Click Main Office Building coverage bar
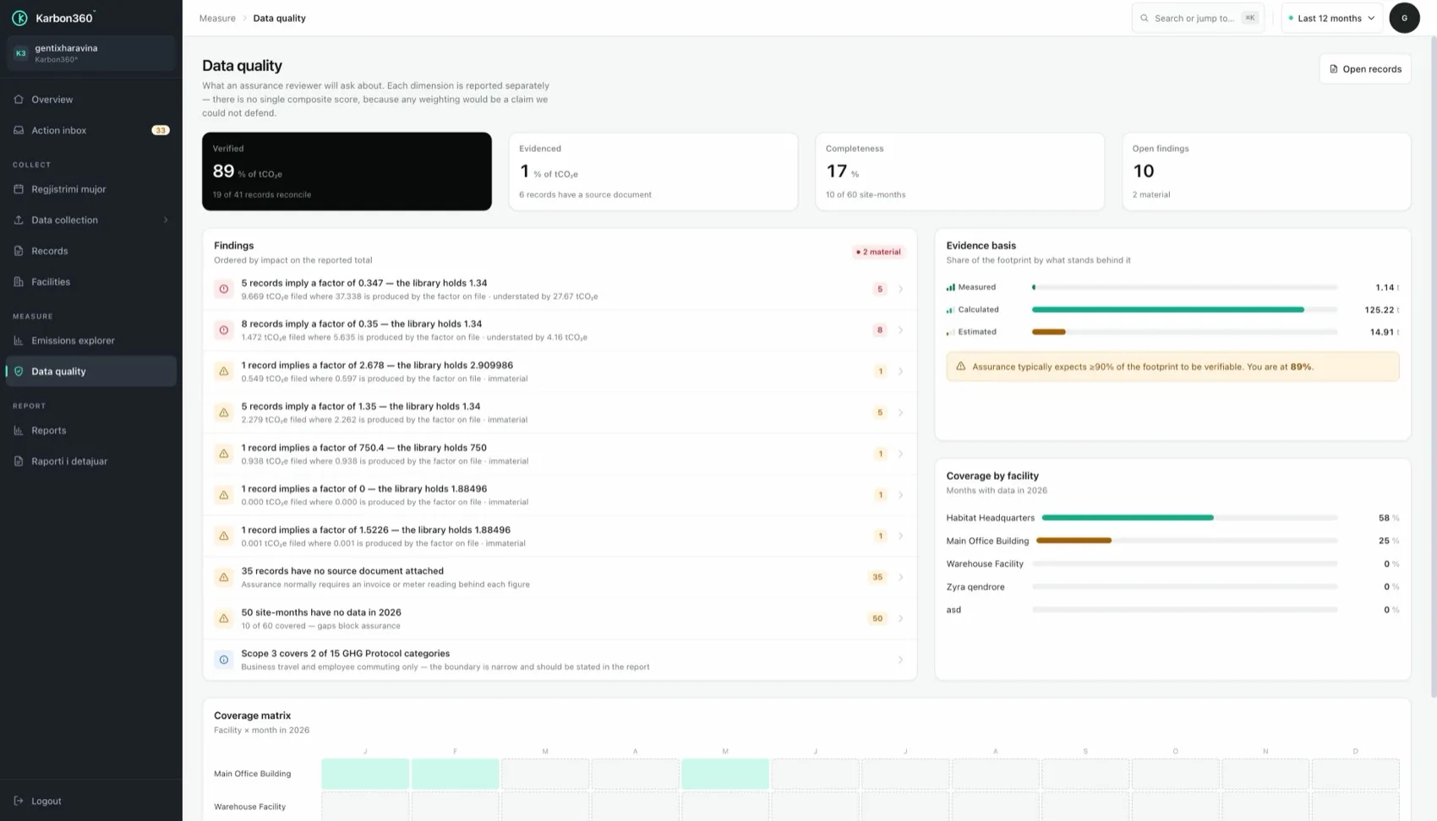Image resolution: width=1437 pixels, height=821 pixels. (1187, 541)
